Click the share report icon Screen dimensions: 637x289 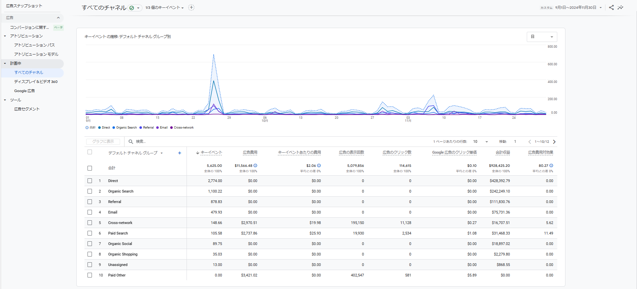point(611,7)
